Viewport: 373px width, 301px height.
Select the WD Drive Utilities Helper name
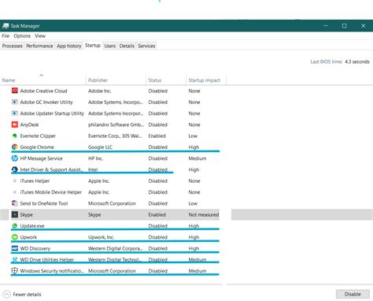point(47,259)
